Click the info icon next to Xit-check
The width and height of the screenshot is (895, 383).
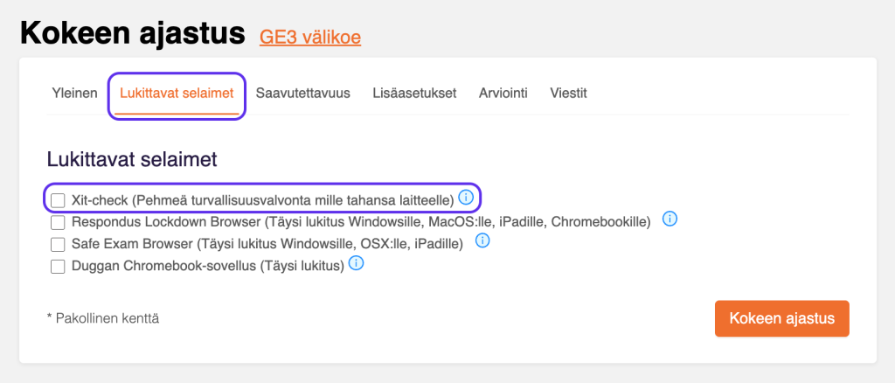(x=466, y=198)
